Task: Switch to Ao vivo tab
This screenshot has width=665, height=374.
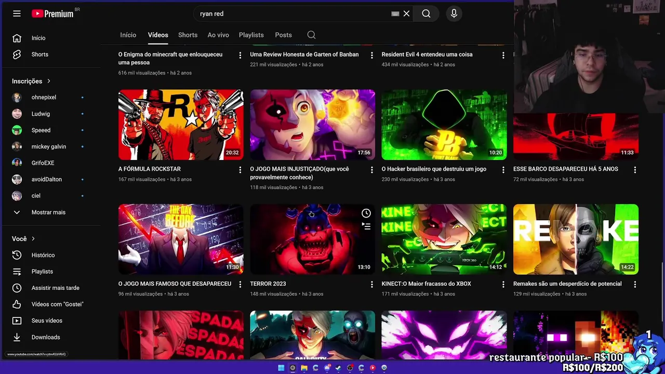Action: [x=218, y=35]
